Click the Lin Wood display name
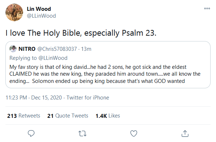Screen dimensions: 216x142 39,9
